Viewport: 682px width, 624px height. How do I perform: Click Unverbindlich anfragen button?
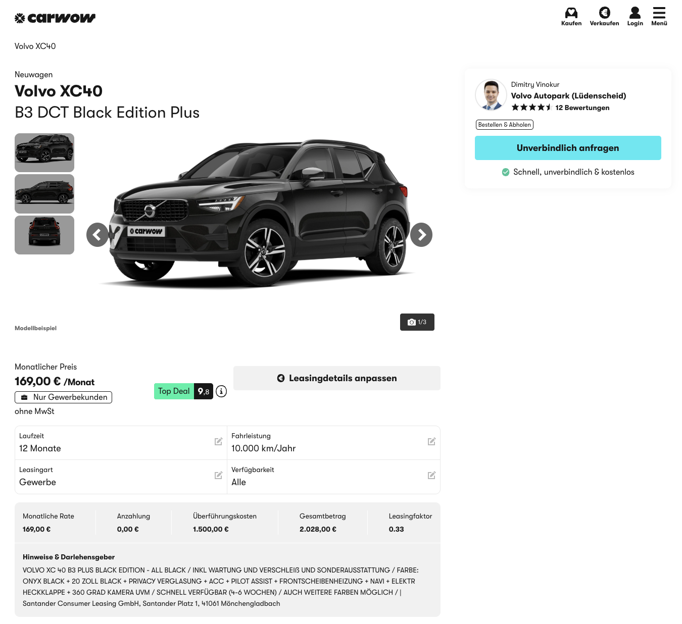(x=568, y=148)
